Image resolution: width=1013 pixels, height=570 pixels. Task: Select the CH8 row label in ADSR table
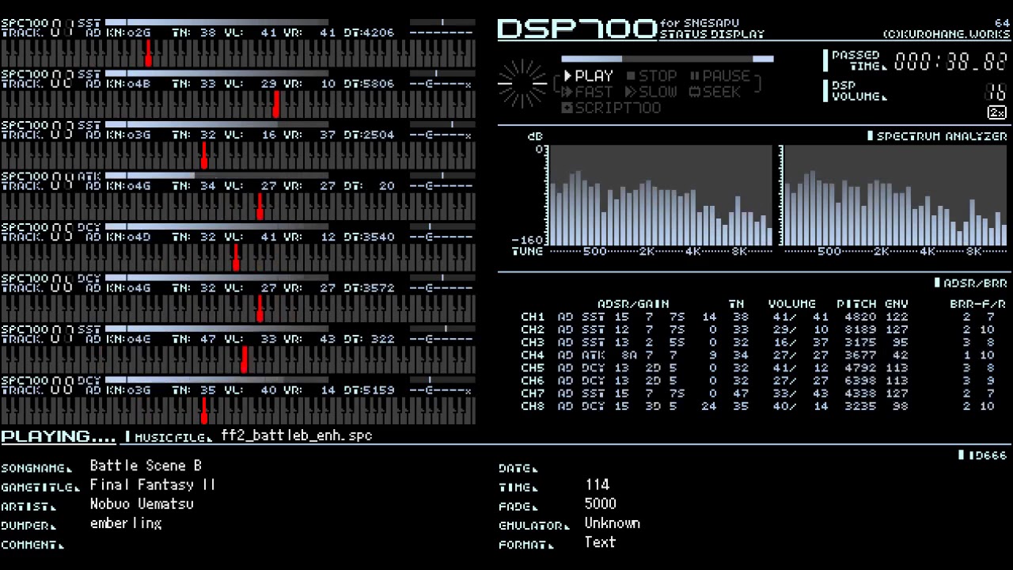(533, 406)
